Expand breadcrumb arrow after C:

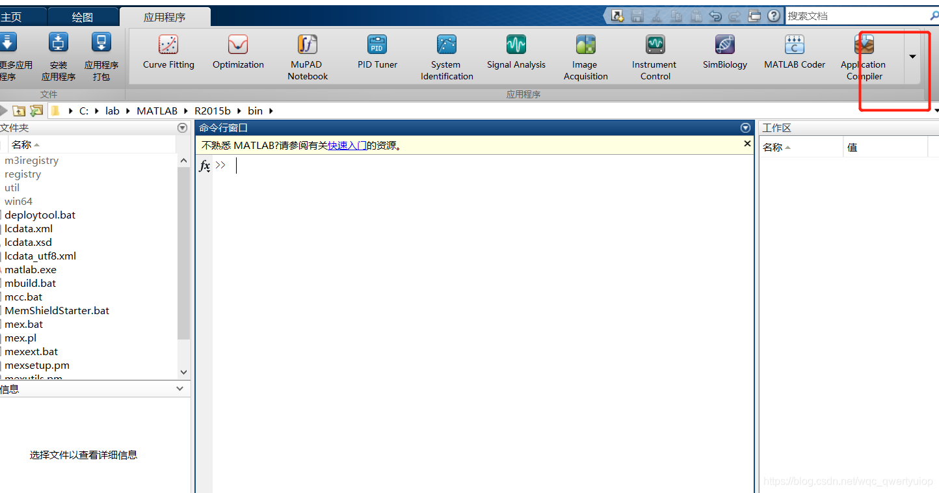pos(98,111)
